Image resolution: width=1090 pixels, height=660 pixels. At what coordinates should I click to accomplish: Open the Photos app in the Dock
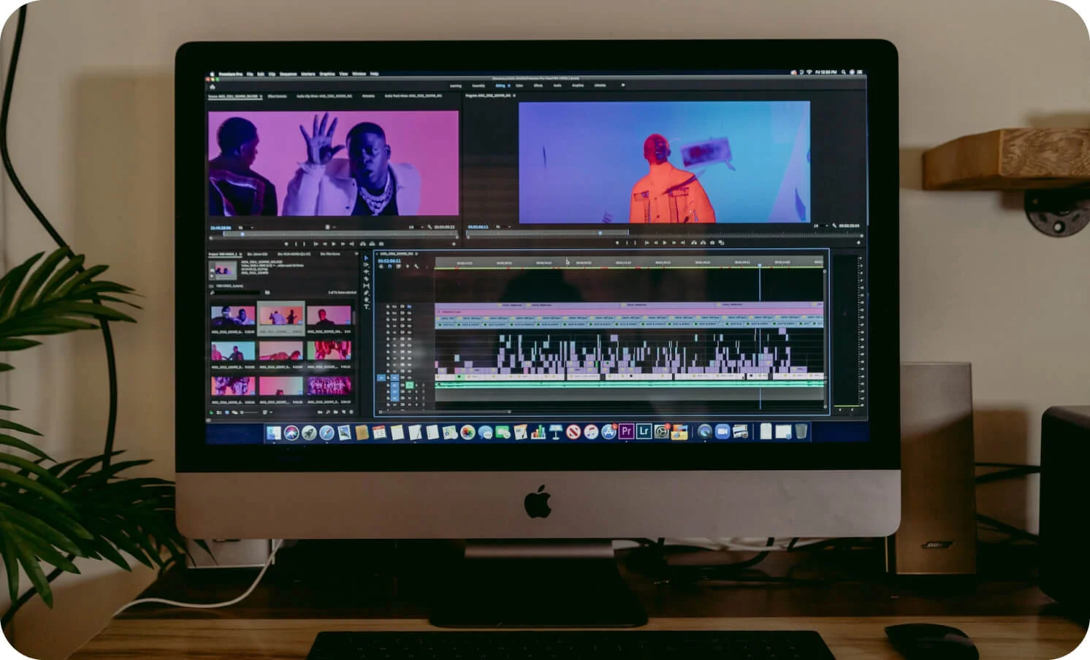tap(468, 432)
